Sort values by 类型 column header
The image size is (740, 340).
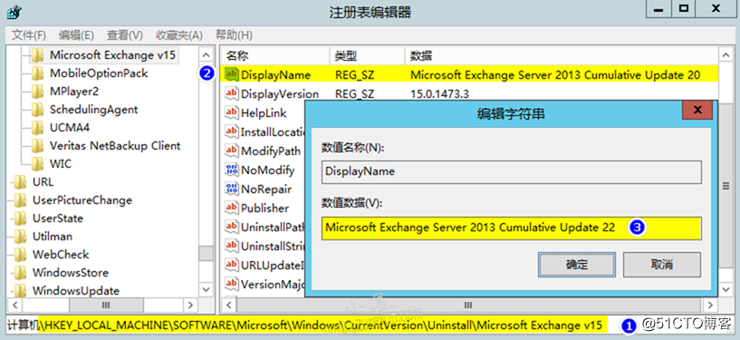(x=367, y=56)
